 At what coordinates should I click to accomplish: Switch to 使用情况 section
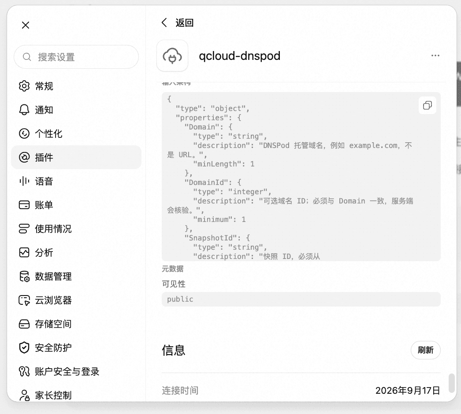76,229
